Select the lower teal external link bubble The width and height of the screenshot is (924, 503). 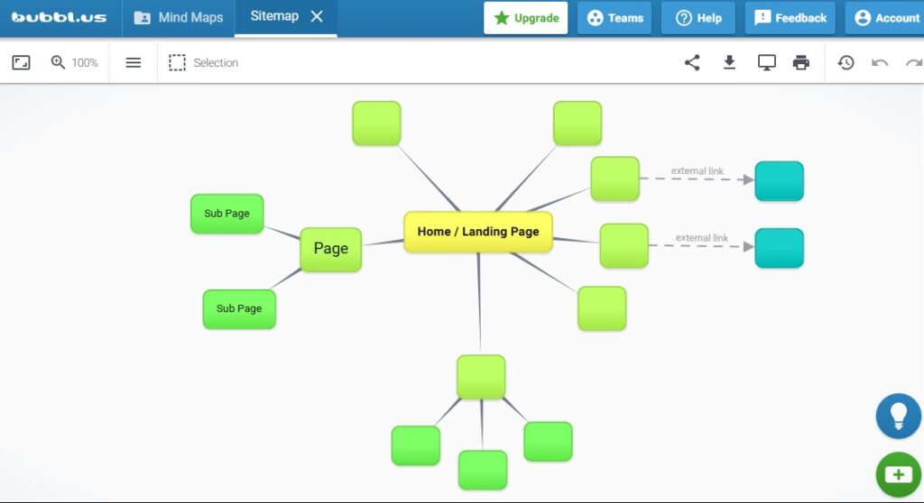pyautogui.click(x=779, y=248)
